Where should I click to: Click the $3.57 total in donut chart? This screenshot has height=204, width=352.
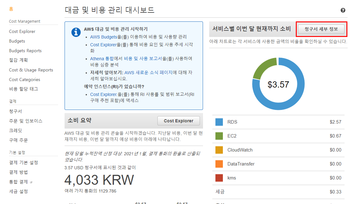pos(278,84)
